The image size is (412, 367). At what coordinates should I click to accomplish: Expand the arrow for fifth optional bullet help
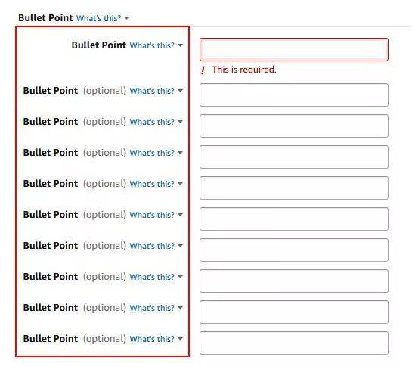tap(180, 215)
